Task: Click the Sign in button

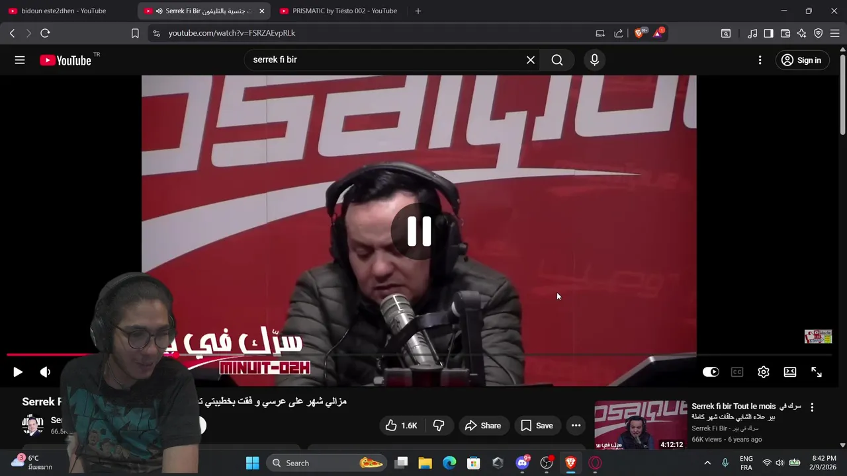Action: (x=801, y=60)
